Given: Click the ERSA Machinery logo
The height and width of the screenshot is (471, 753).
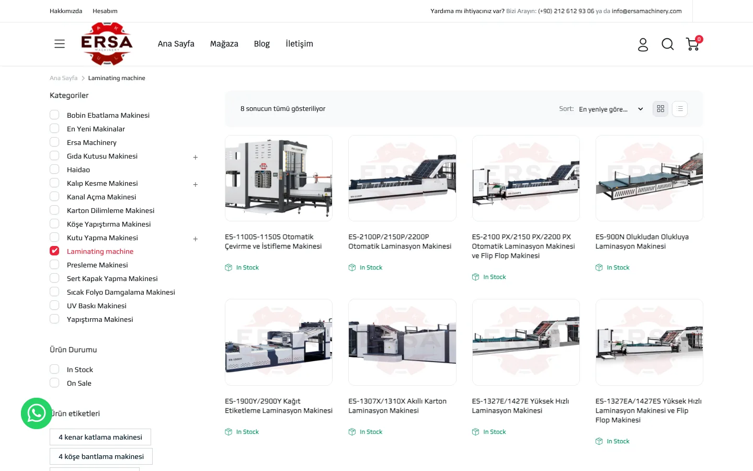Looking at the screenshot, I should pos(107,43).
